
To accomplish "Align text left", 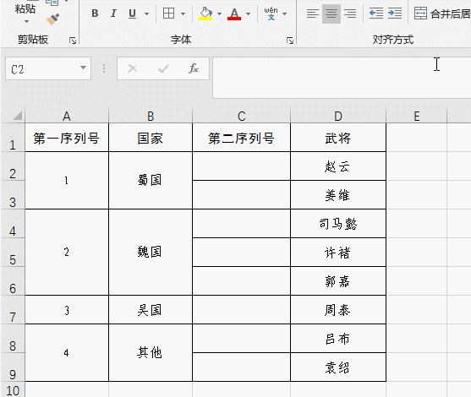I will (x=313, y=14).
